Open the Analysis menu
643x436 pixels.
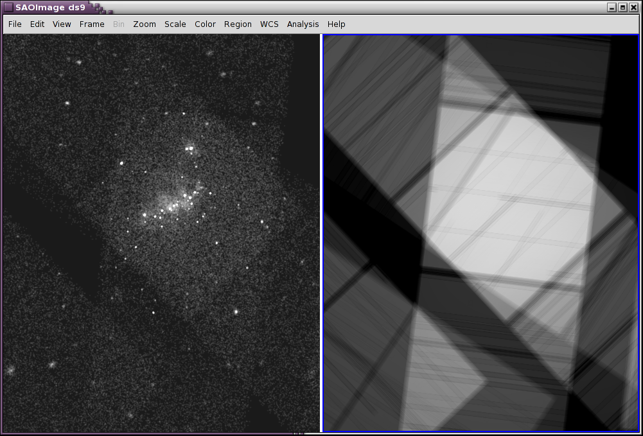(303, 24)
